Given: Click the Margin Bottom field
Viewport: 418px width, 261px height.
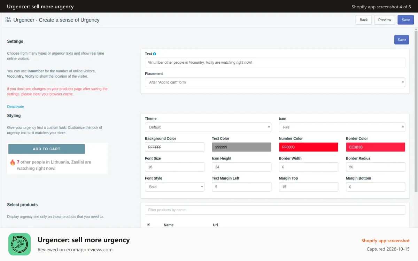Looking at the screenshot, I should tap(376, 187).
